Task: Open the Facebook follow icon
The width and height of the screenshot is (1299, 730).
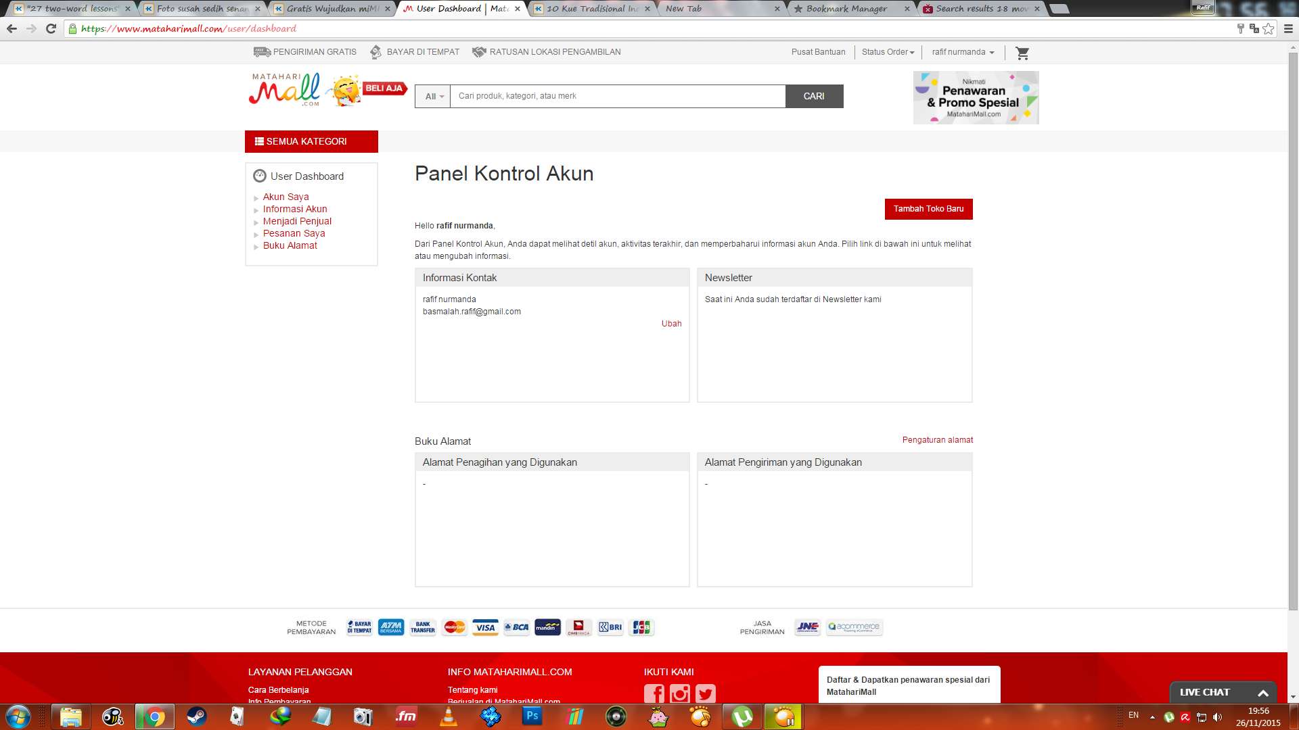Action: tap(654, 693)
